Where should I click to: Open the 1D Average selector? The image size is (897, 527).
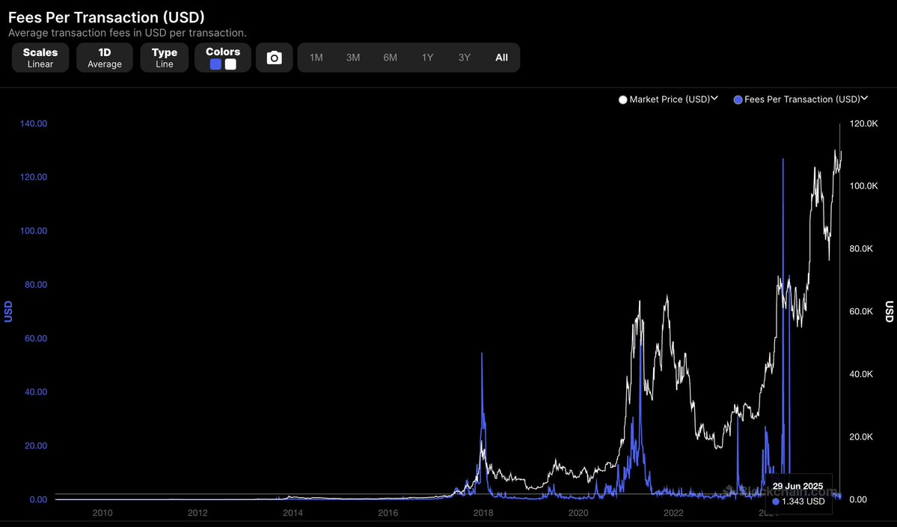105,58
